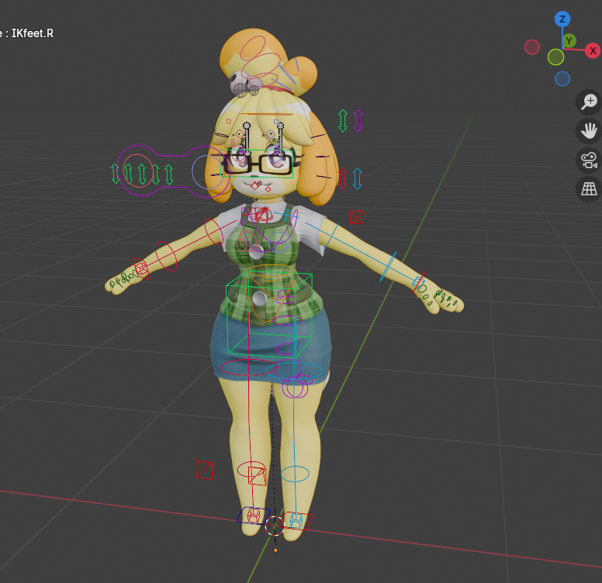Click the green Y axis gizmo handle
This screenshot has height=583, width=602.
[x=569, y=40]
